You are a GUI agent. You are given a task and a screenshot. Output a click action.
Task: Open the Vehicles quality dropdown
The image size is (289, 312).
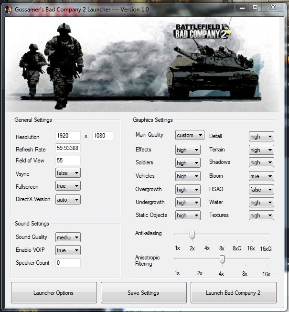click(x=188, y=176)
